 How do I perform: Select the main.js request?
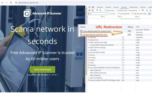point(92,60)
